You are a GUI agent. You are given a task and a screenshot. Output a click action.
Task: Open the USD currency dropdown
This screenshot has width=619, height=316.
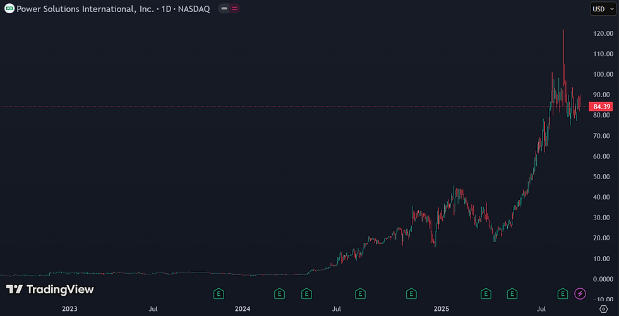coord(603,9)
